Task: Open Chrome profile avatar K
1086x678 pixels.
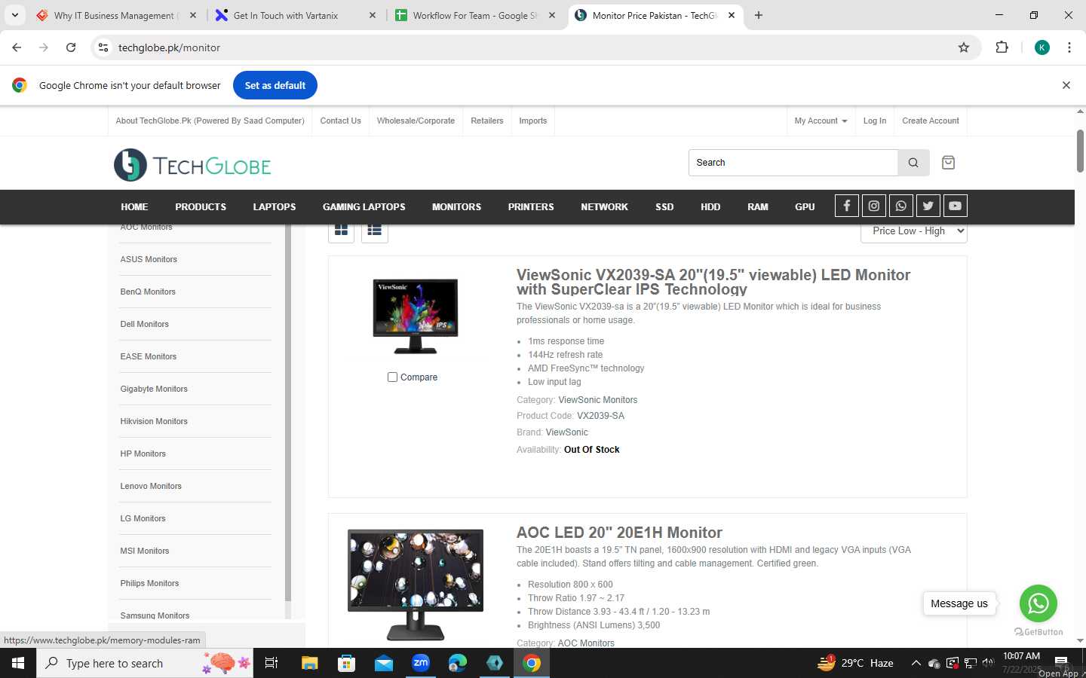Action: click(x=1042, y=47)
